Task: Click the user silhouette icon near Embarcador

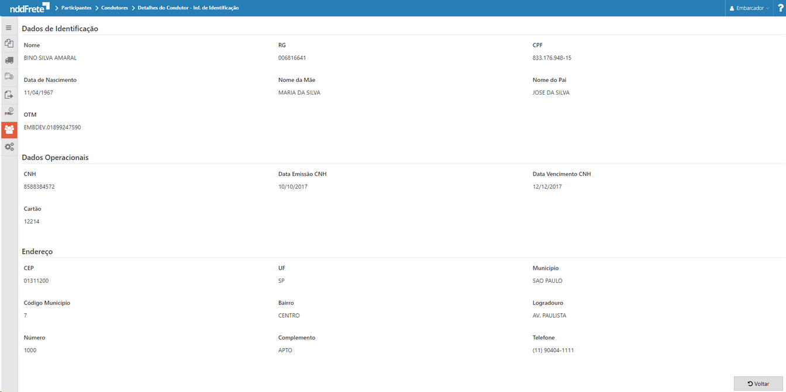Action: (732, 8)
